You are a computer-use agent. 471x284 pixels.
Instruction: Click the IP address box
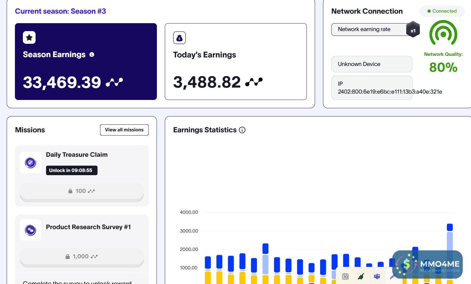pyautogui.click(x=372, y=88)
